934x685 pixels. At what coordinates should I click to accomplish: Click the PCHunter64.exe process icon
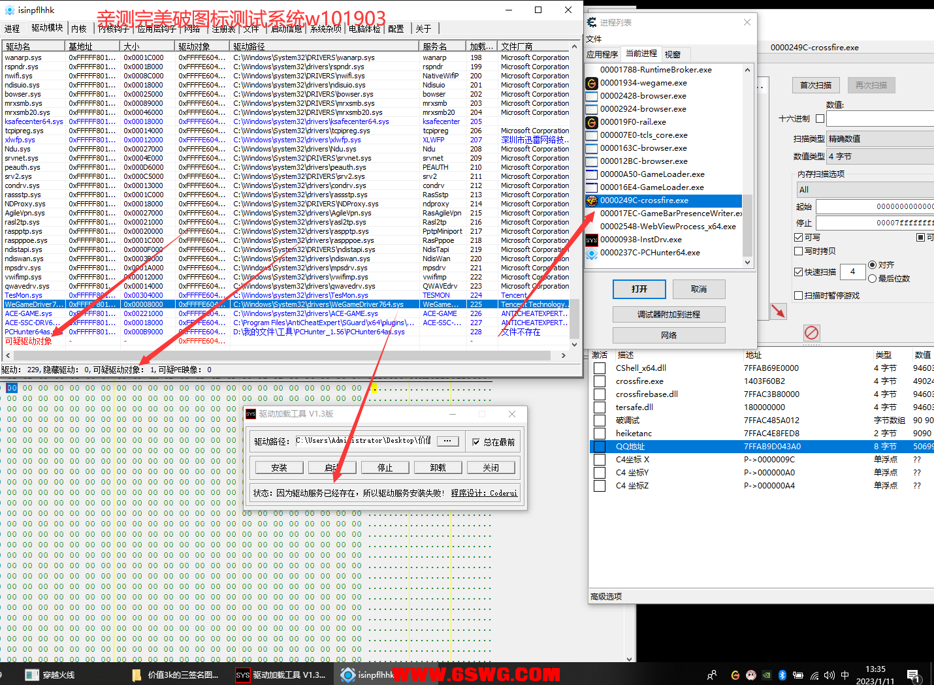click(592, 253)
